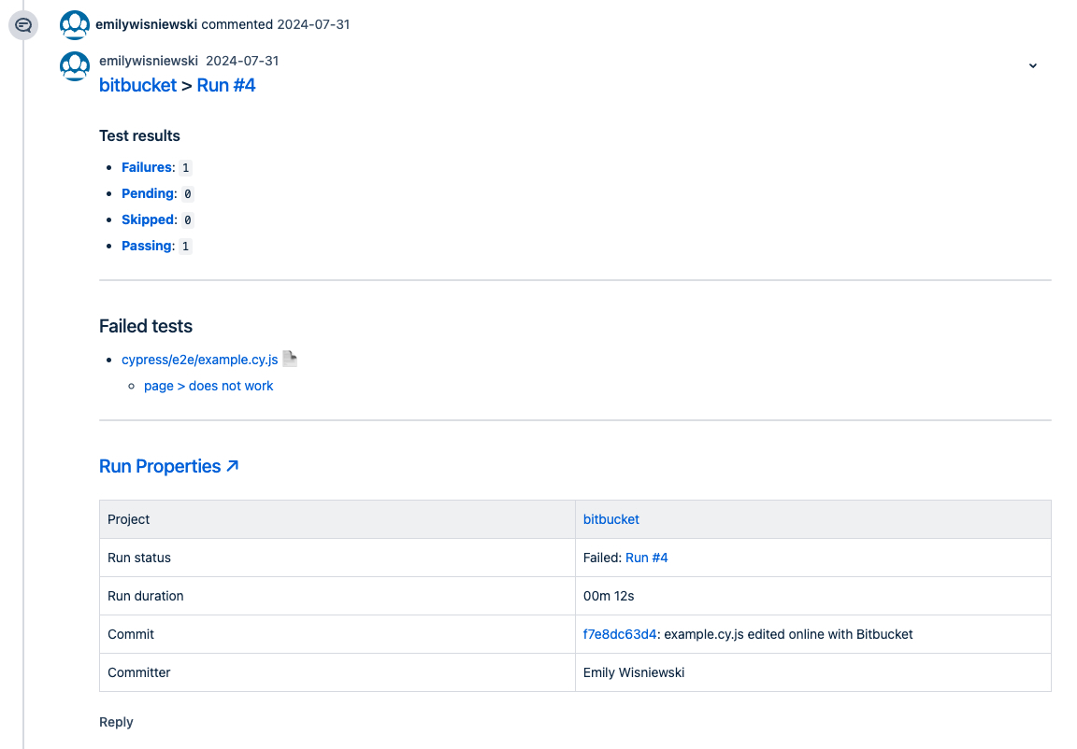
Task: Click the Passing count badge
Action: coord(185,246)
